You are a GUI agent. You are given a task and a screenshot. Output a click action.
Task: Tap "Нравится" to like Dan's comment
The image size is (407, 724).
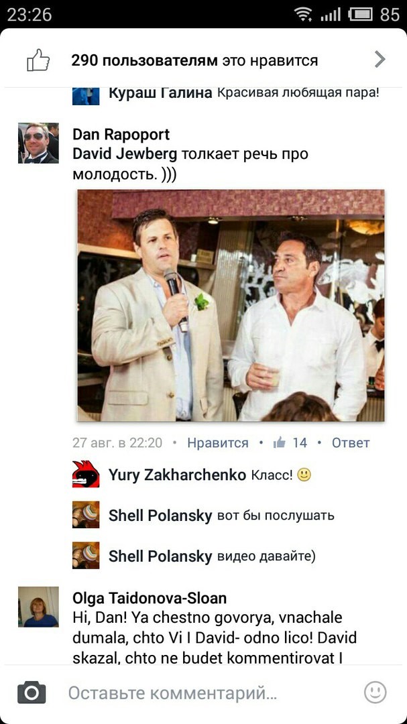coord(218,443)
